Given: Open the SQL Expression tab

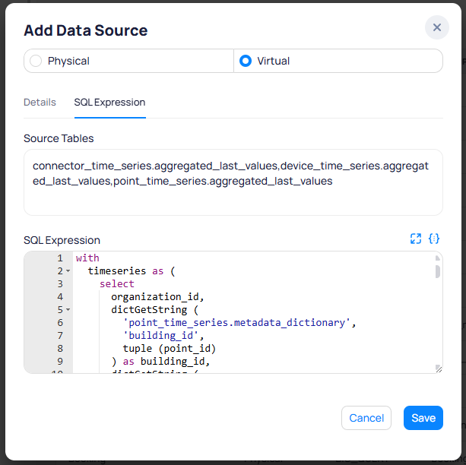Looking at the screenshot, I should pyautogui.click(x=109, y=103).
